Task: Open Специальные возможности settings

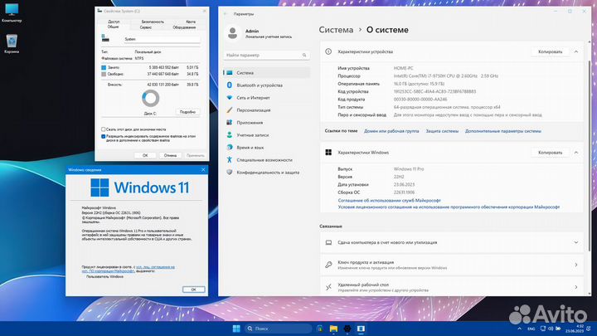Action: [266, 160]
